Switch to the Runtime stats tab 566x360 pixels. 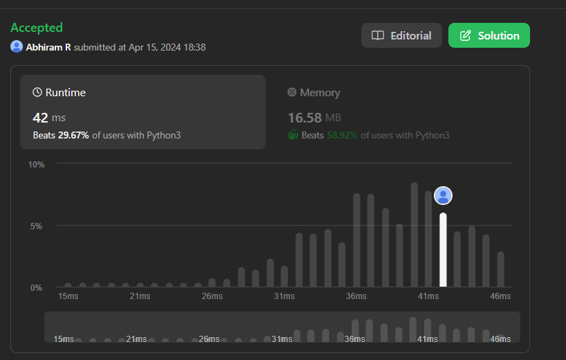tap(143, 112)
